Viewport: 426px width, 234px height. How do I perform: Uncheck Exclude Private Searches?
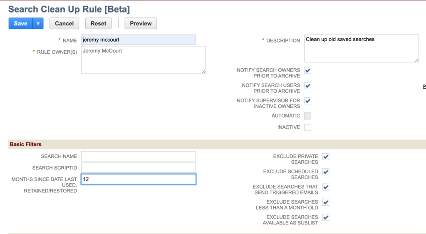[x=326, y=157]
